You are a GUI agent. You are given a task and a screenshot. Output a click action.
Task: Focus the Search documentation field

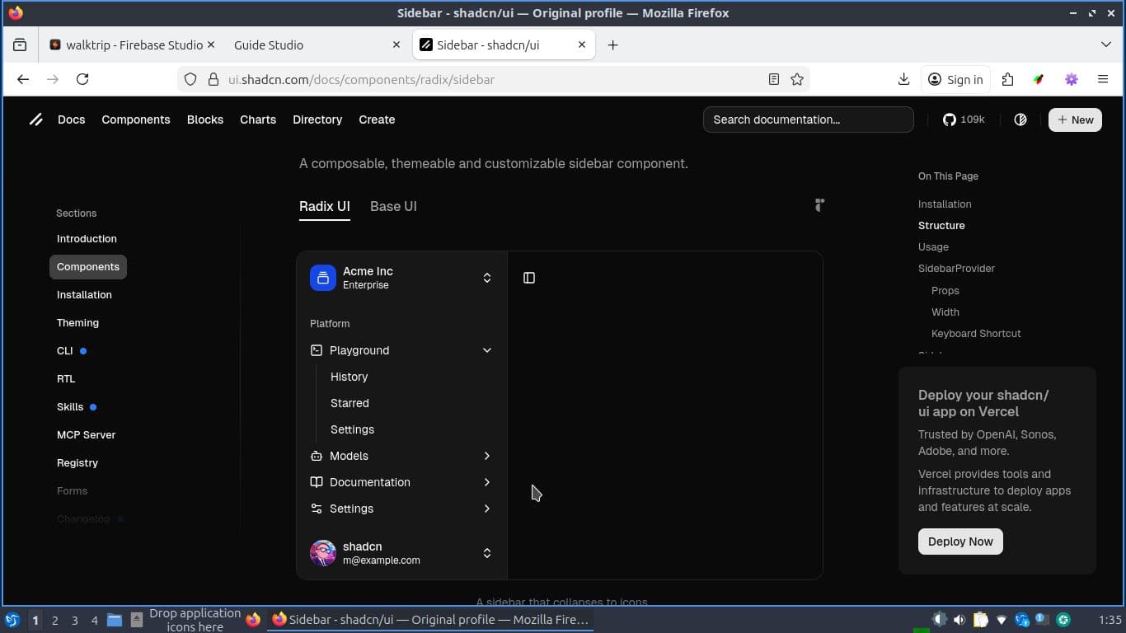coord(808,120)
